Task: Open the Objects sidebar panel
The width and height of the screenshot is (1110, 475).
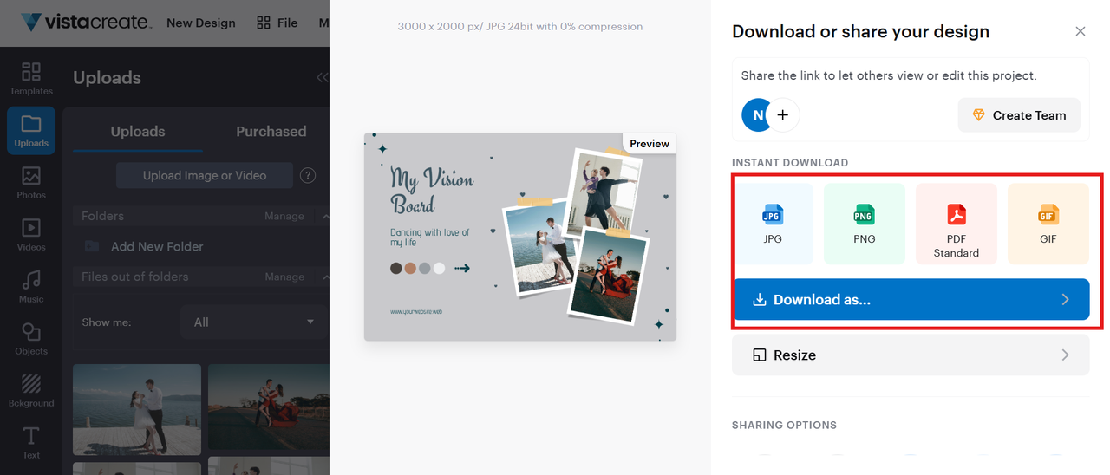Action: (x=31, y=339)
